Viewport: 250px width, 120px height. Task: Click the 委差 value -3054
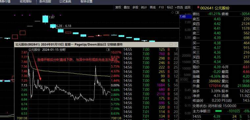(x=245, y=14)
